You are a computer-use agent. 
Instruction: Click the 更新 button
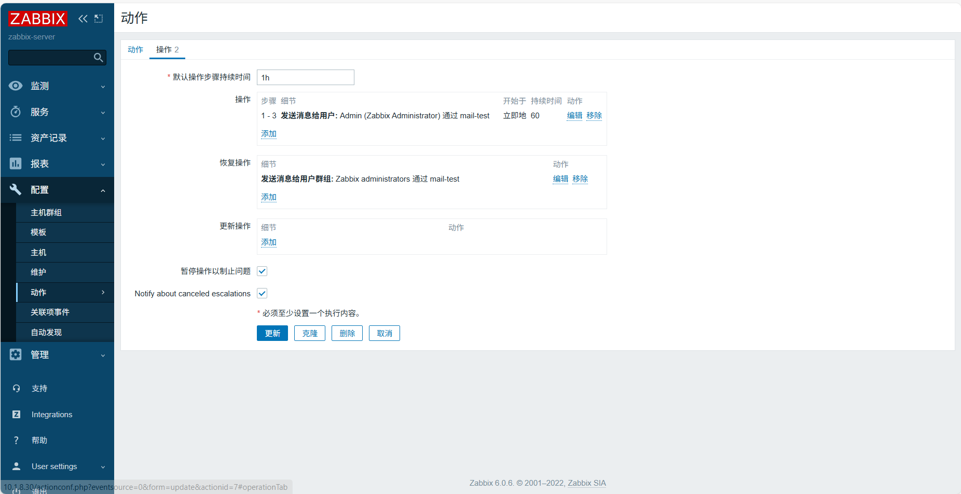pyautogui.click(x=272, y=333)
